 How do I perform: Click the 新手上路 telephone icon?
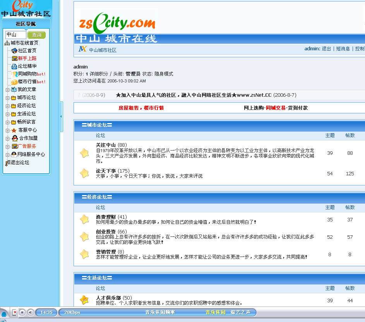tap(14, 58)
